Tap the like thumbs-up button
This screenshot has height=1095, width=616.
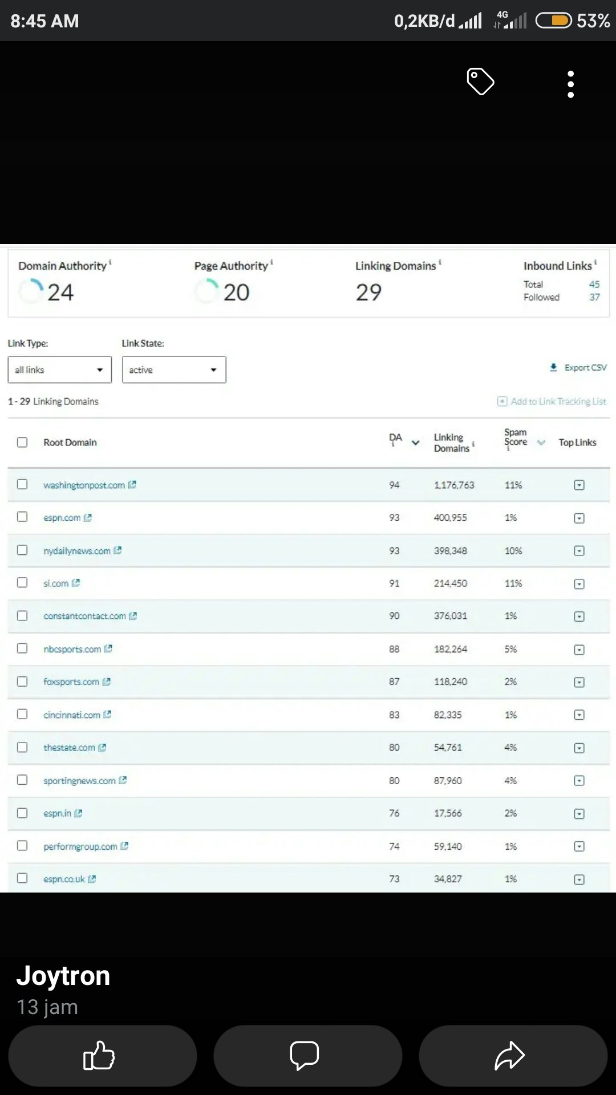103,1056
